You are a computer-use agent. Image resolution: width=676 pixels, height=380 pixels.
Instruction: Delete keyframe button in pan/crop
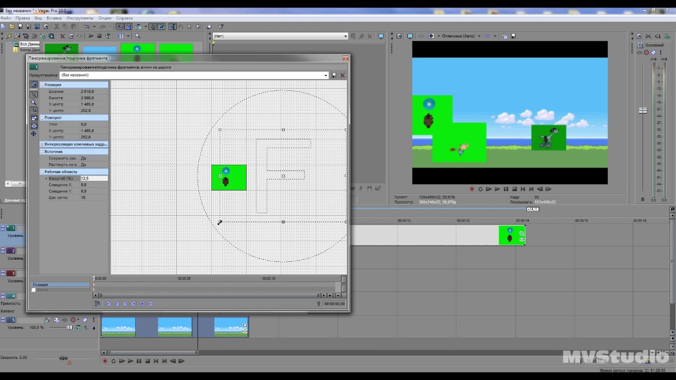coord(151,304)
